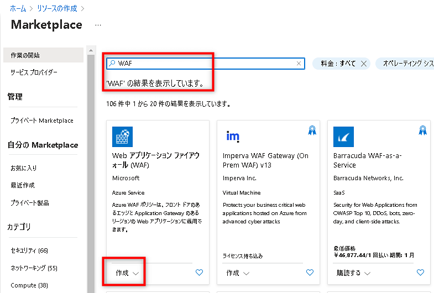
Task: Click Barracuda Networks, Inc. publisher text
Action: (x=368, y=178)
